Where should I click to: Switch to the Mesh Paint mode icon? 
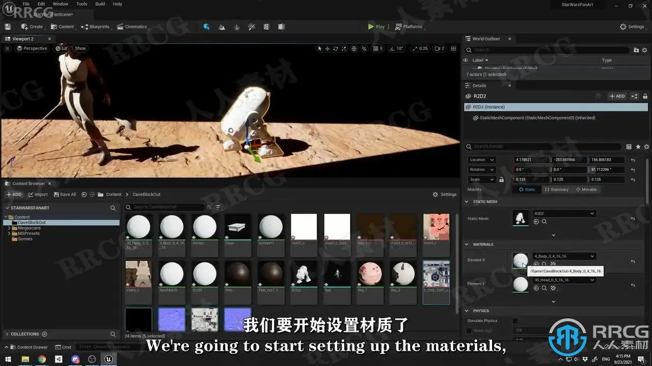(252, 26)
